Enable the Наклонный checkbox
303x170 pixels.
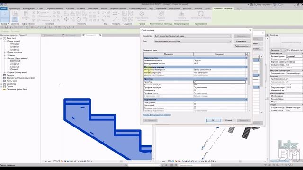195,105
